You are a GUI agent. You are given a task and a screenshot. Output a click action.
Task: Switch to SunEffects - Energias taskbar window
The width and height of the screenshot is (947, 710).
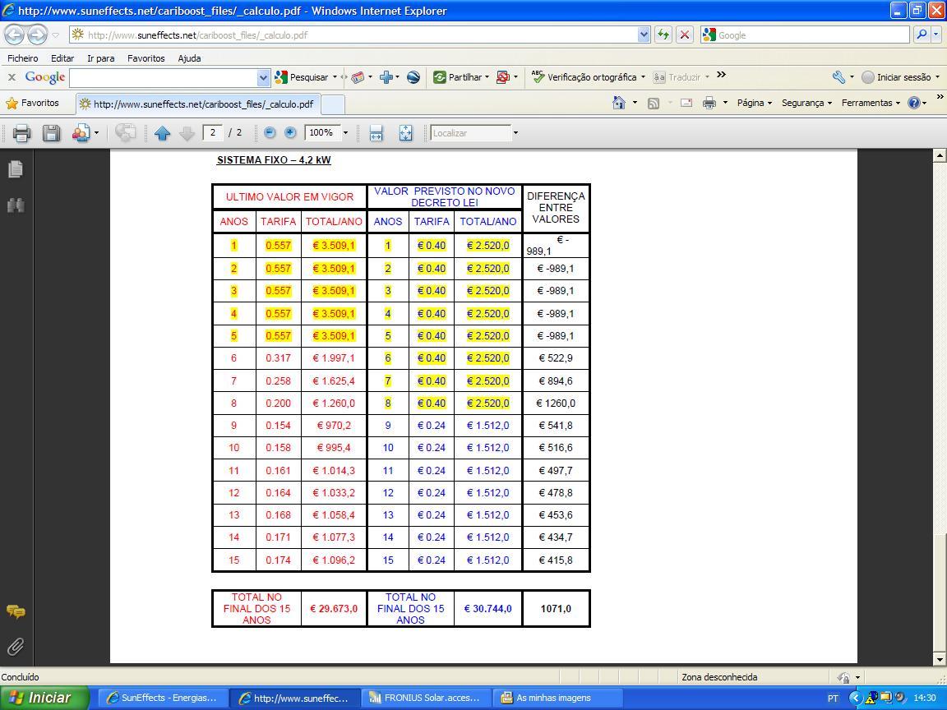coord(163,698)
